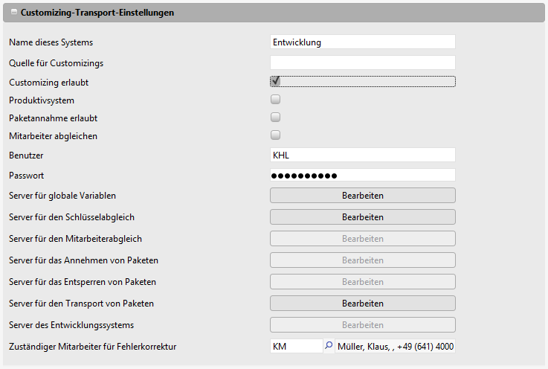Click the Müller, Klaus employee details field

[395, 346]
